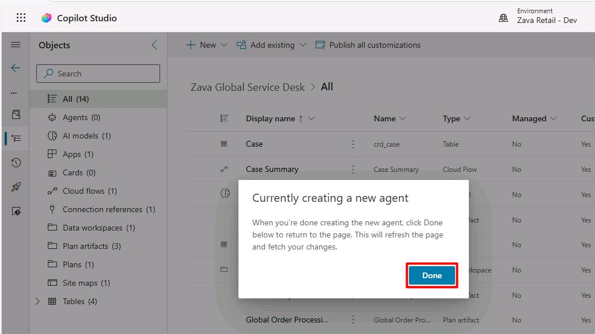Sort by the Managed column header
This screenshot has width=595, height=334.
point(529,118)
